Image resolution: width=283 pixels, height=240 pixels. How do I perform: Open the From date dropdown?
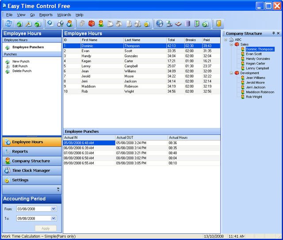tap(54, 209)
